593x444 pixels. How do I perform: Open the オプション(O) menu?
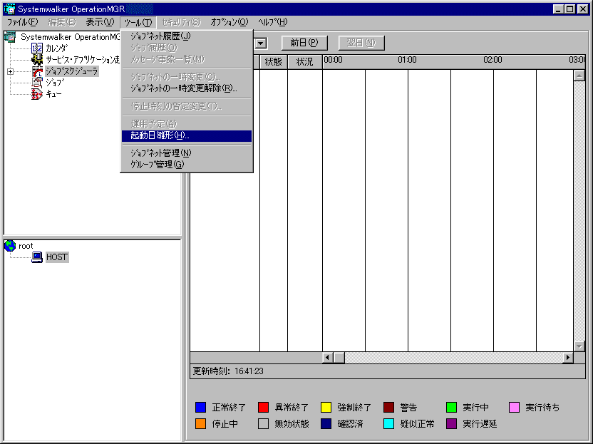tap(230, 22)
